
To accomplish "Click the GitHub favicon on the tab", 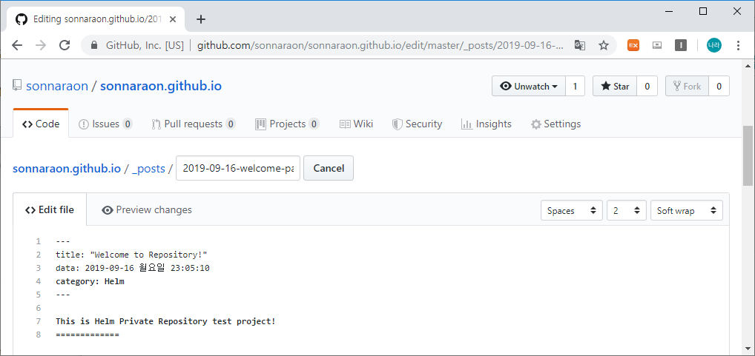I will (x=22, y=19).
